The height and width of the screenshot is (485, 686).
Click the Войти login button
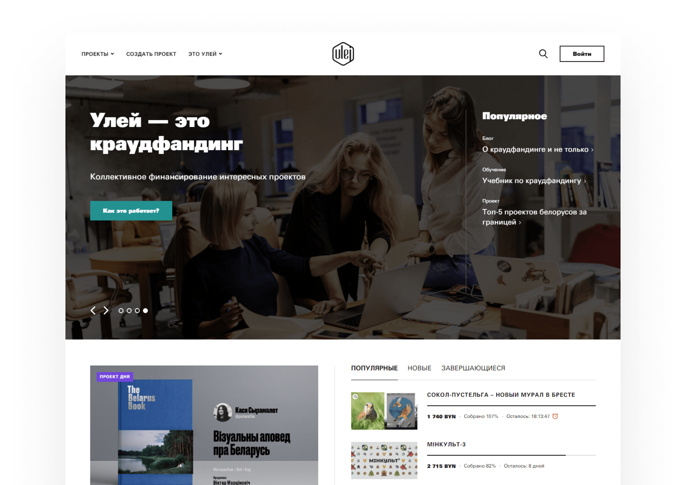[x=582, y=54]
